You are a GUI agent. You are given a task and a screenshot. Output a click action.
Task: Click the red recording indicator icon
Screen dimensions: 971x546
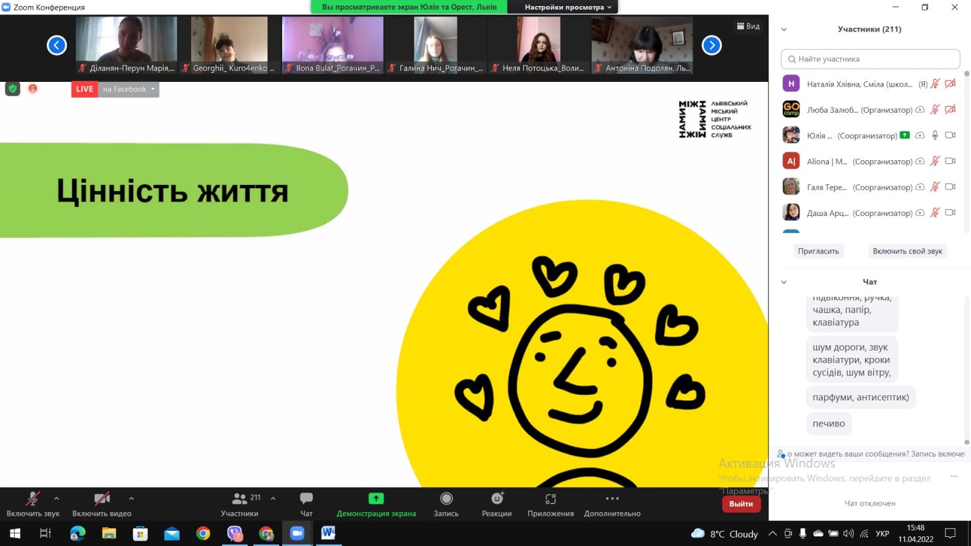click(x=33, y=89)
